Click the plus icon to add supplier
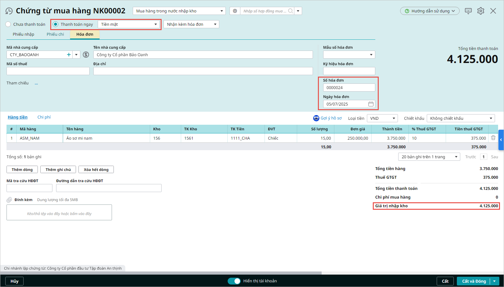504x287 pixels. coord(69,55)
